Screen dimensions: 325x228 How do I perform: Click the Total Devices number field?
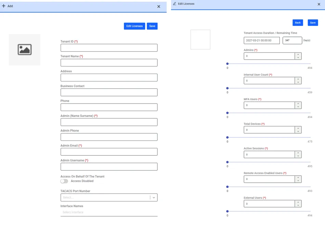click(x=269, y=130)
